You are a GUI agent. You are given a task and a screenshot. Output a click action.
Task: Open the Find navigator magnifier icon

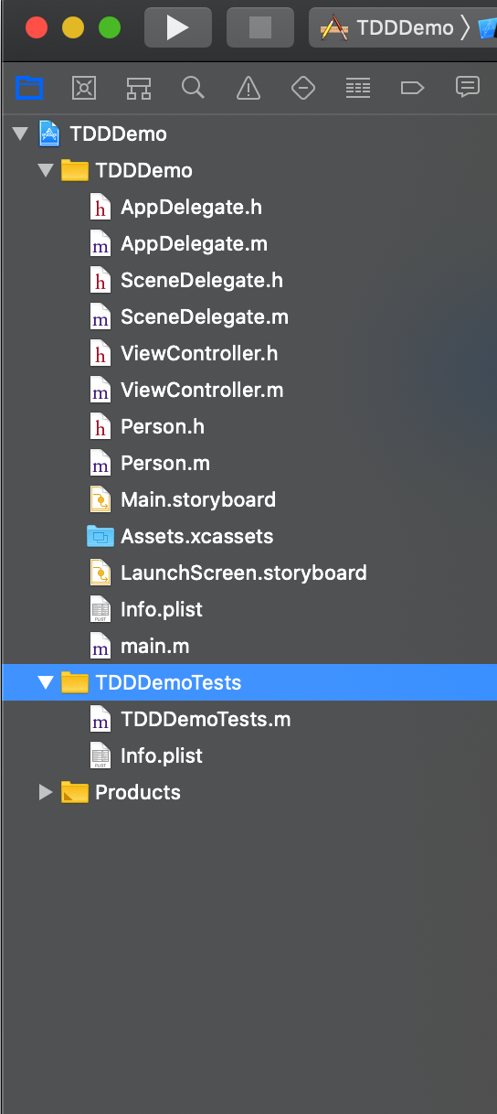pos(193,88)
